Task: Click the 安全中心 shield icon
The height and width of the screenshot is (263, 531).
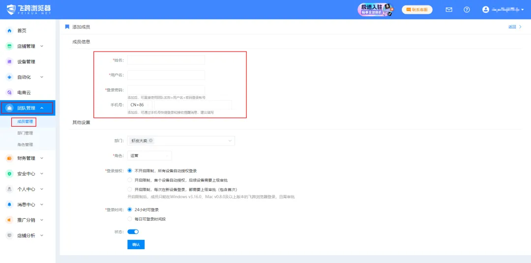Action: pyautogui.click(x=10, y=174)
